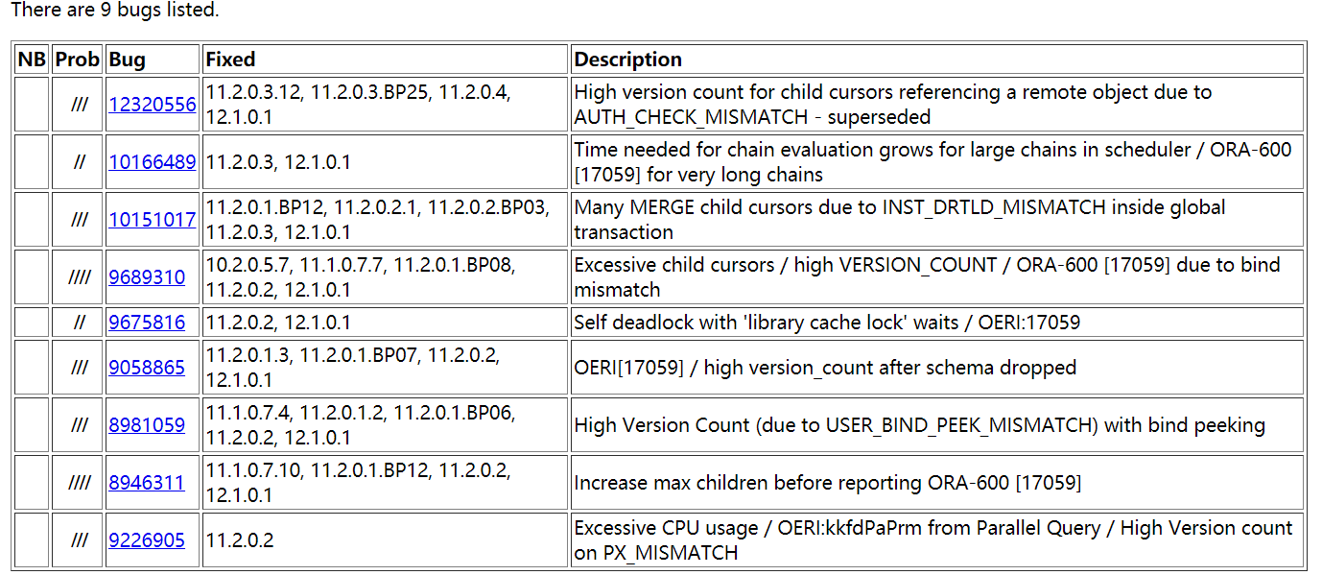Click the Prob column header
The width and height of the screenshot is (1322, 575).
(x=77, y=60)
